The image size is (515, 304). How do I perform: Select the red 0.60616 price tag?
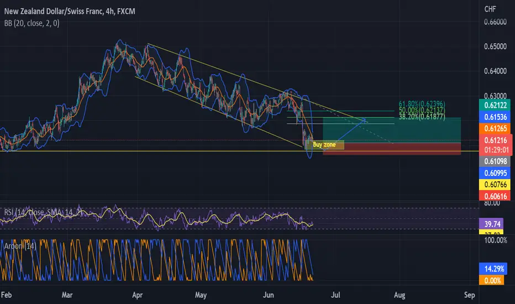click(495, 196)
